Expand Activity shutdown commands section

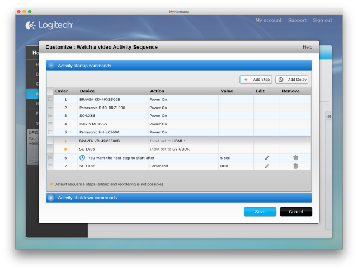pyautogui.click(x=51, y=198)
